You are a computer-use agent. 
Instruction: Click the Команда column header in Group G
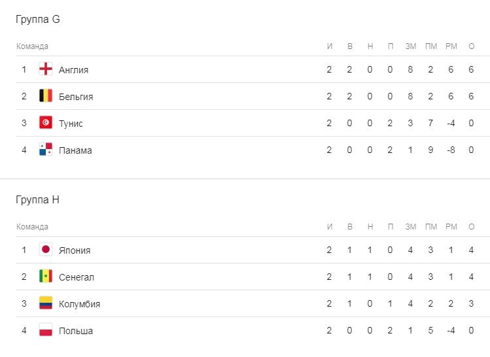click(x=32, y=46)
